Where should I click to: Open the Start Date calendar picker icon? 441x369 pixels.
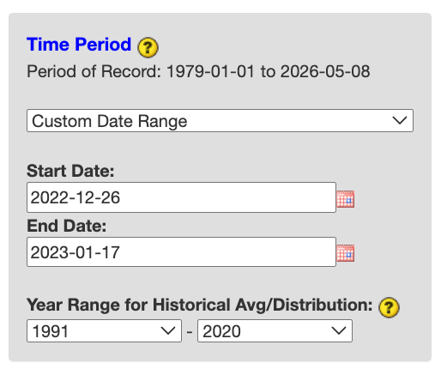[346, 199]
